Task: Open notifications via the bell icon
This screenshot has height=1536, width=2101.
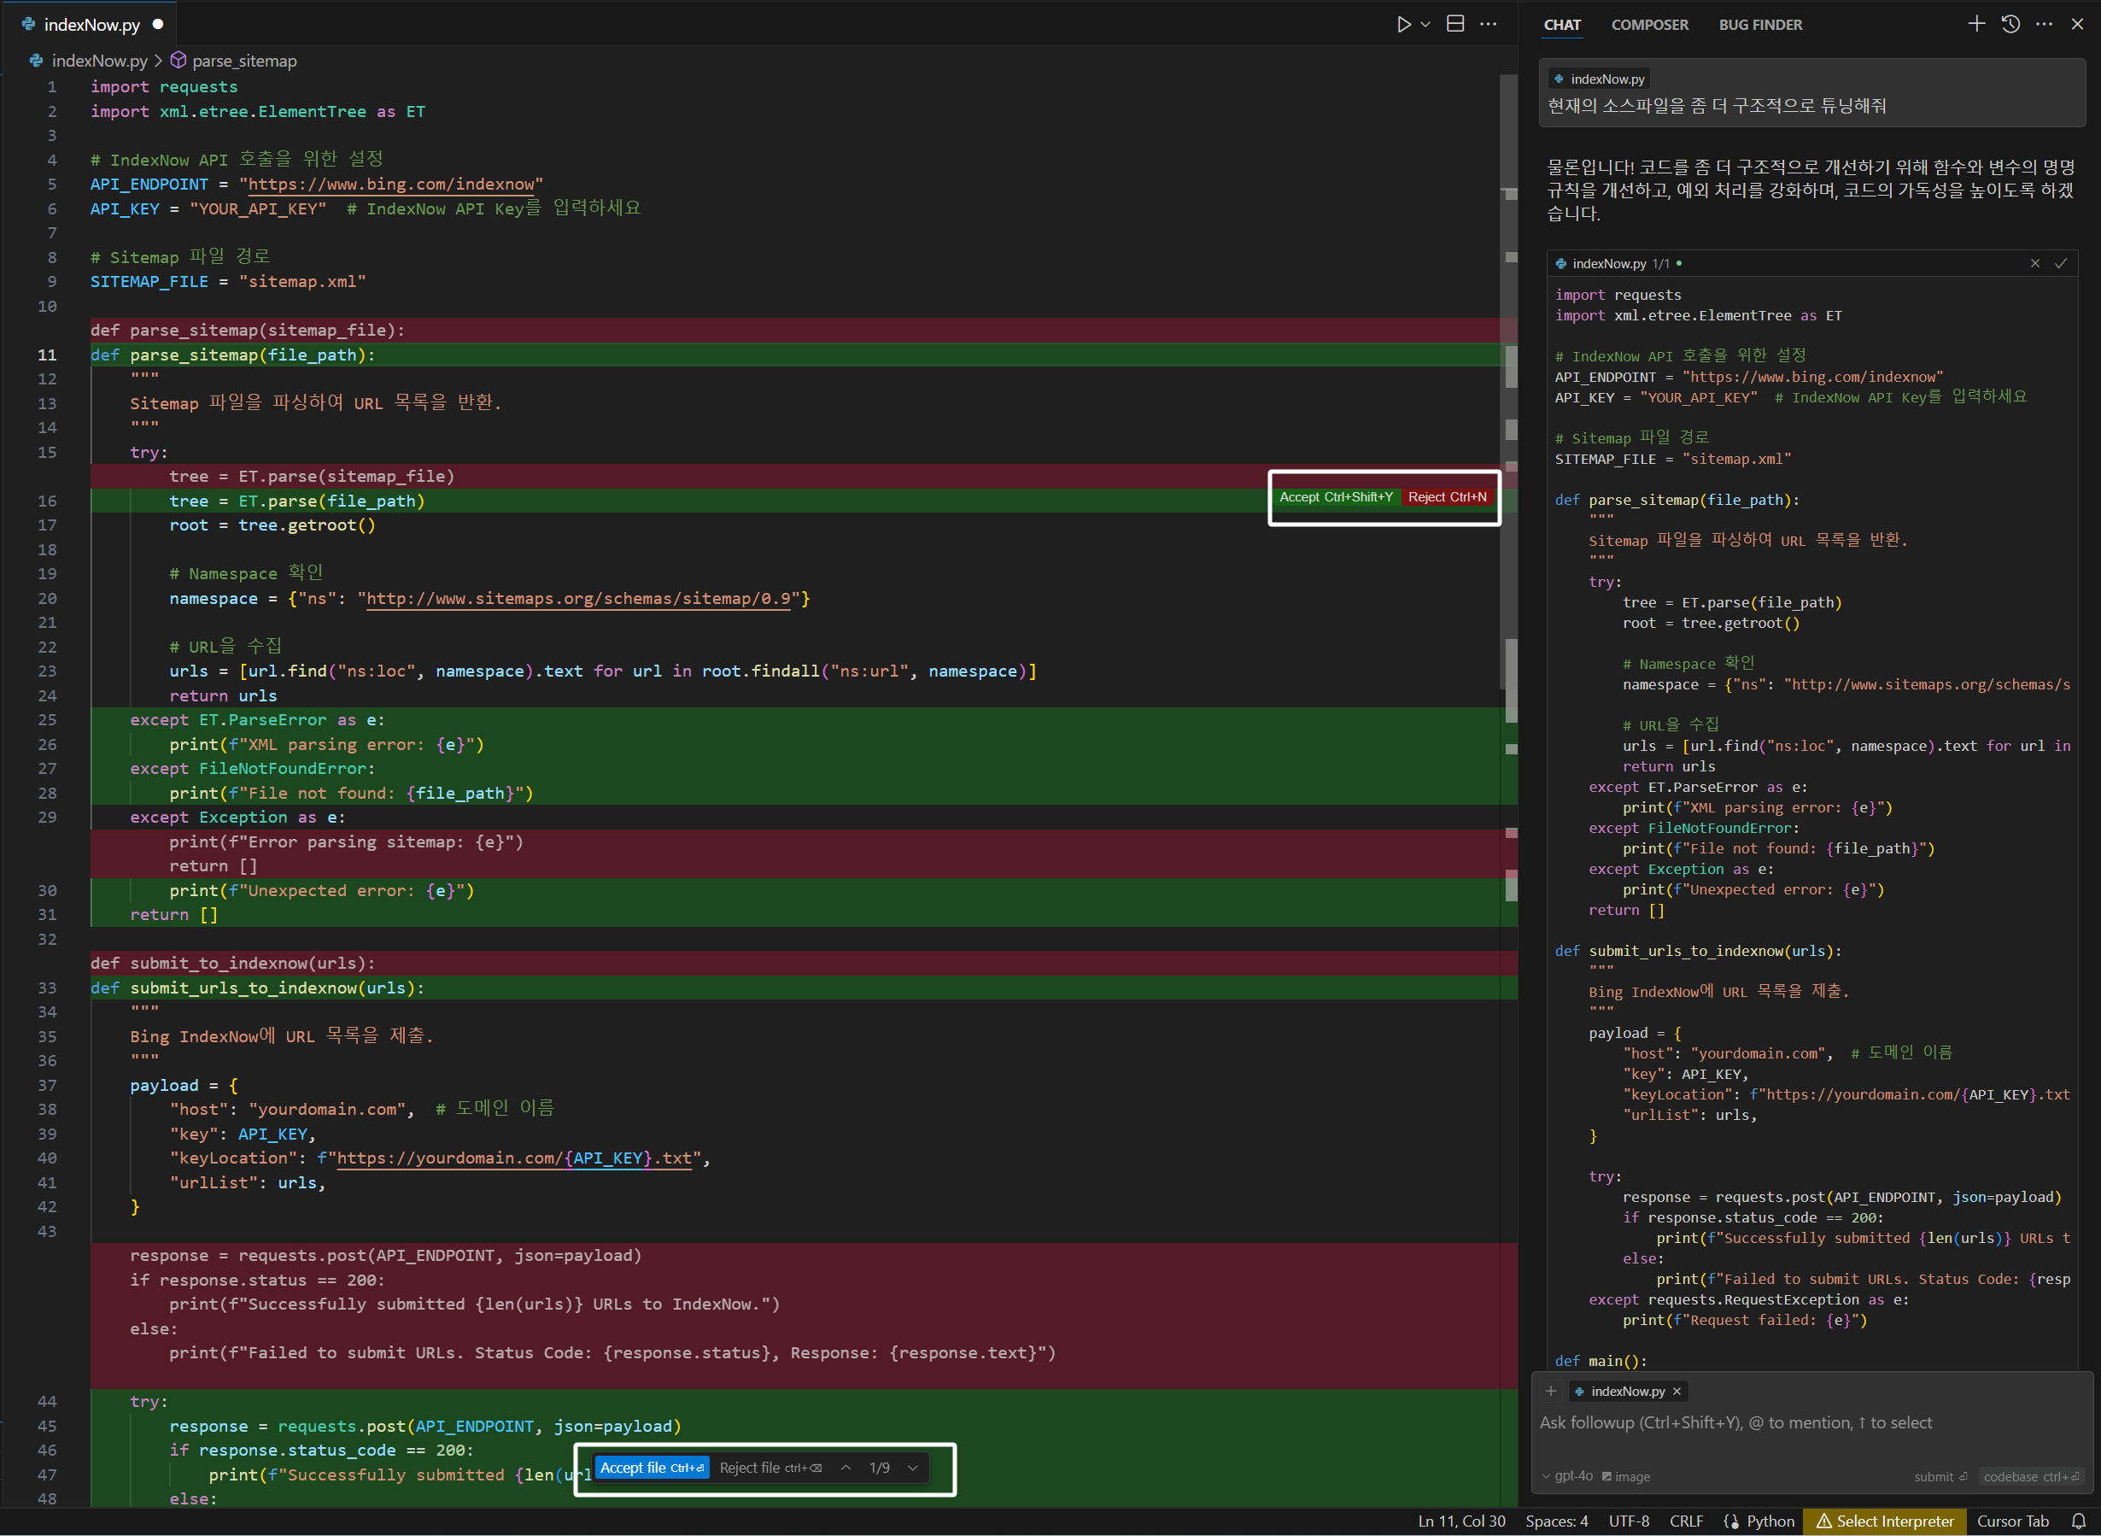Action: point(2079,1521)
